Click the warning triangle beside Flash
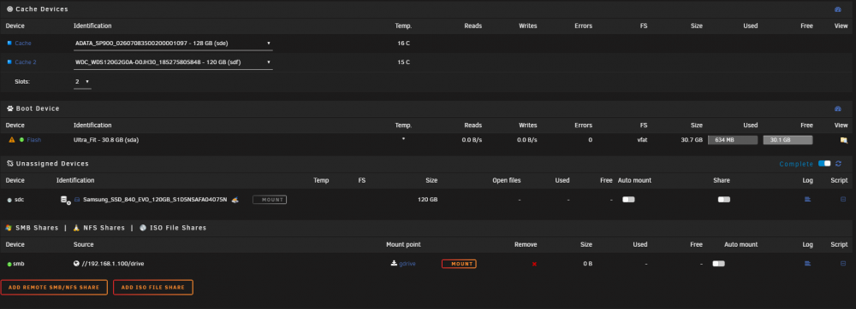This screenshot has width=856, height=309. pos(12,140)
